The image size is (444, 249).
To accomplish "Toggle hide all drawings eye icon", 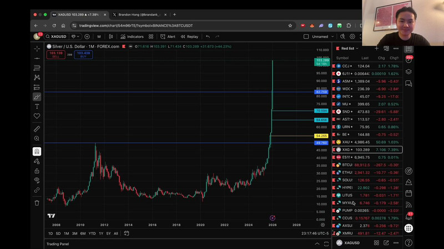I will tap(37, 180).
